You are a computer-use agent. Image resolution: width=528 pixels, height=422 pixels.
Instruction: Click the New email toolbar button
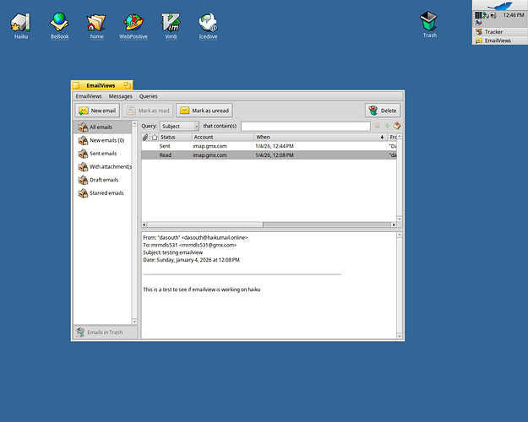pyautogui.click(x=97, y=111)
